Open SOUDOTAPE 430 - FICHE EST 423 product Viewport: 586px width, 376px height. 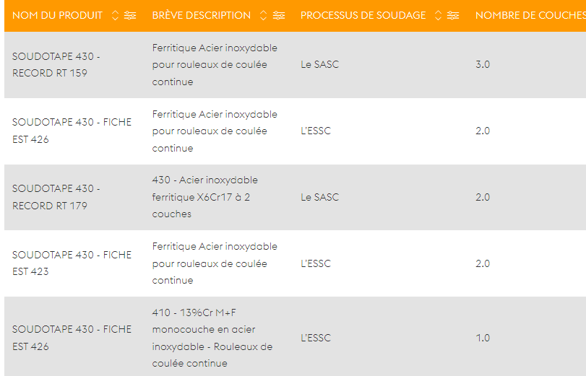click(72, 263)
